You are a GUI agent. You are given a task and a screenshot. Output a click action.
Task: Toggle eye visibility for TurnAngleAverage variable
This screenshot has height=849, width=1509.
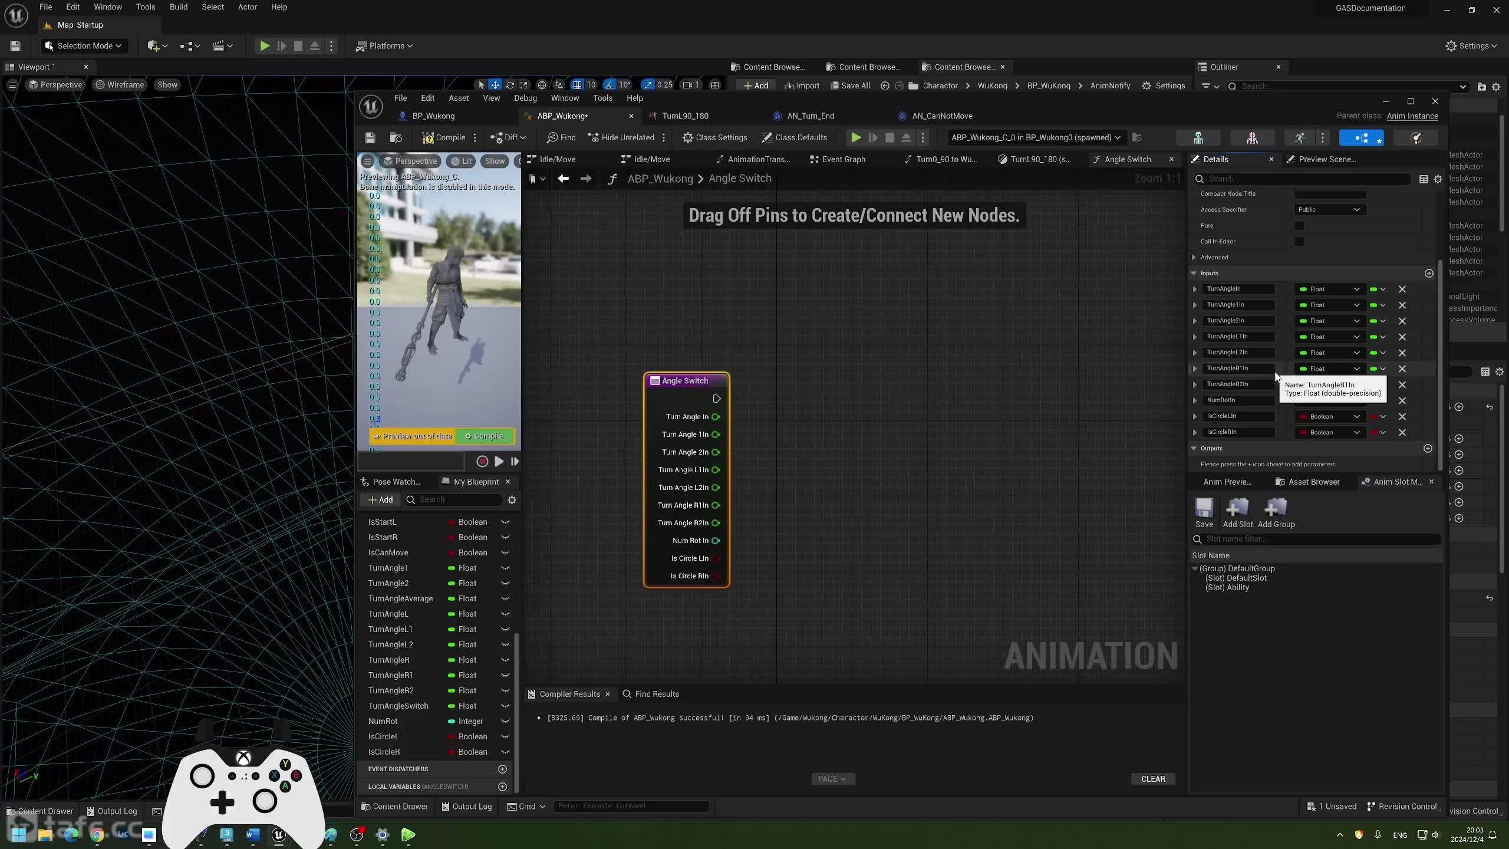[x=505, y=598]
